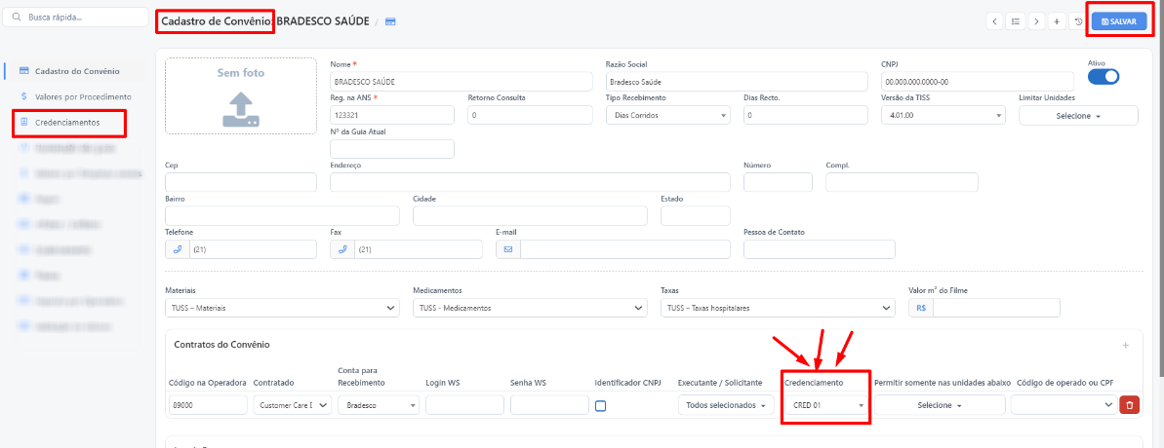Open the Tipo Recebimento dropdown
This screenshot has width=1164, height=448.
coord(668,115)
